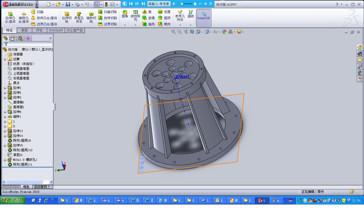The height and width of the screenshot is (213, 364).
Task: Expand the 拉伸1 feature node
Action: [5, 88]
